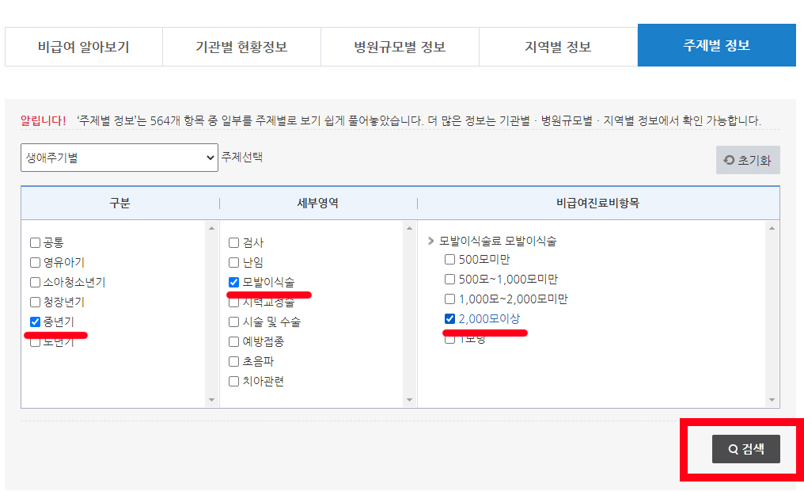Viewport: 804px width, 491px height.
Task: Check the 예방접종 checkbox
Action: pos(233,341)
